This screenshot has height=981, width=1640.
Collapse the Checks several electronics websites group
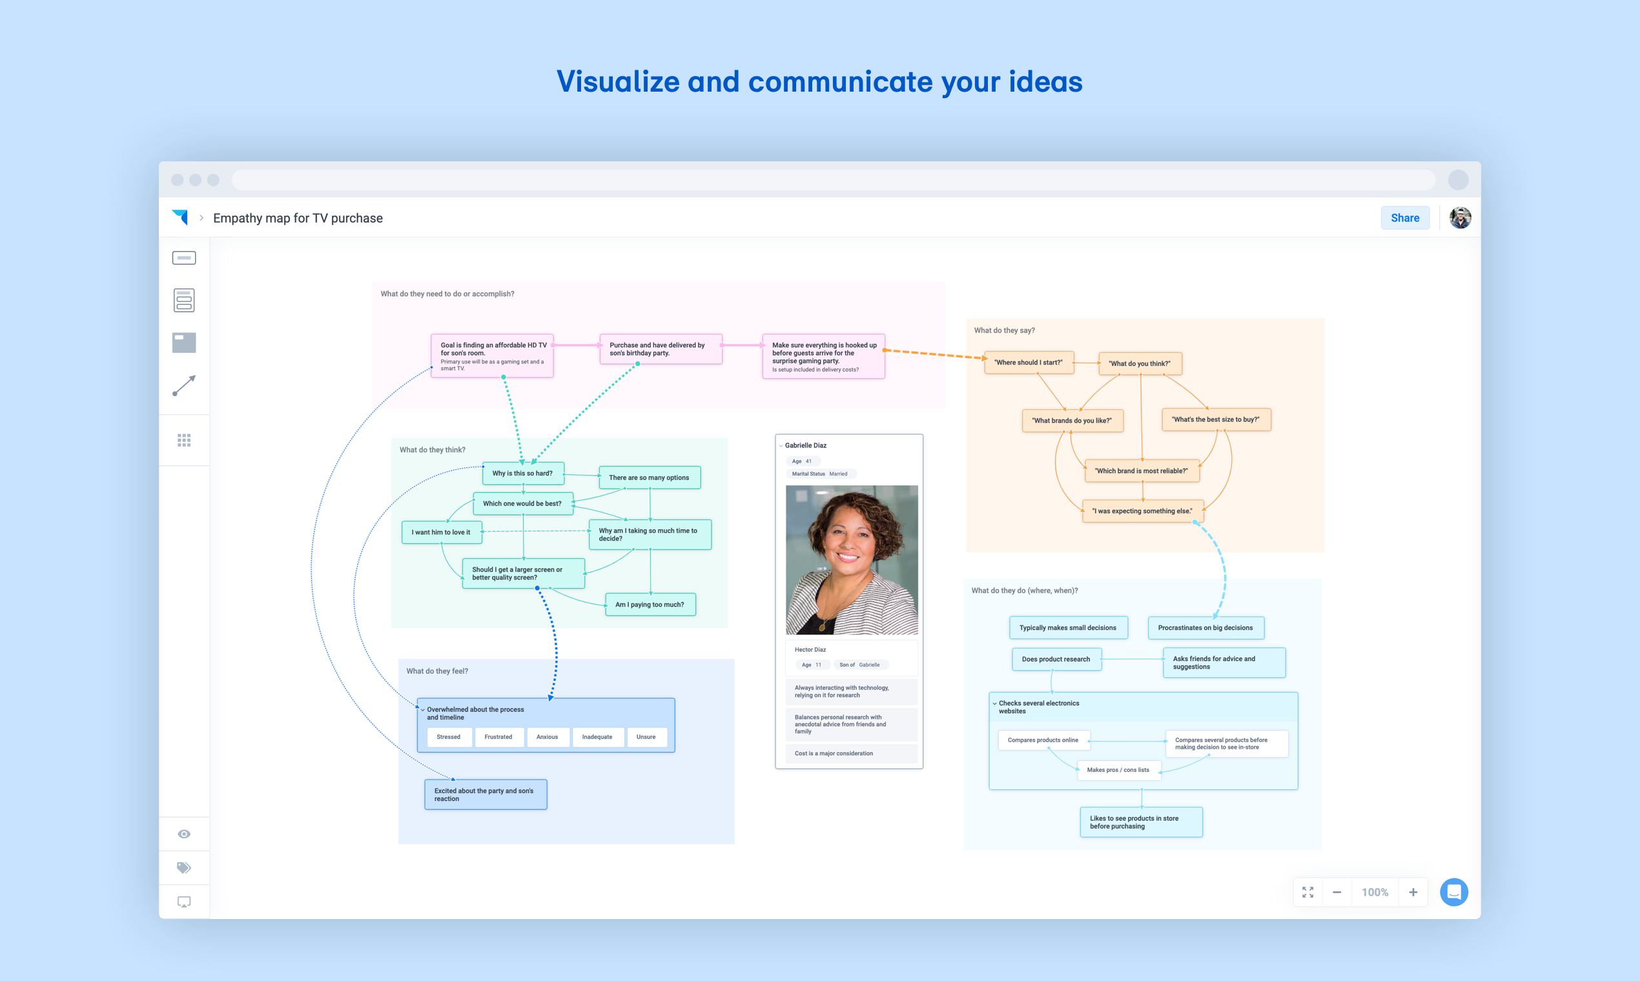994,703
